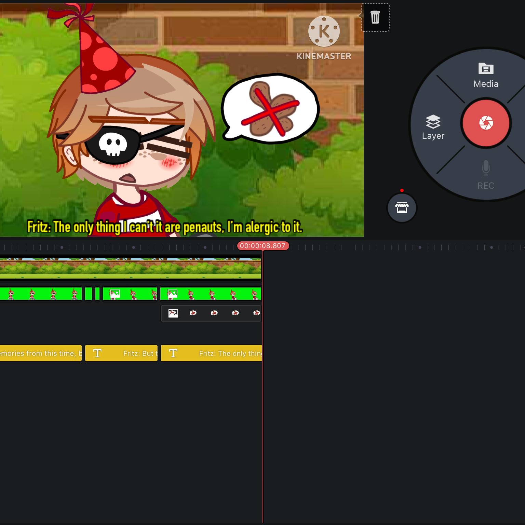The width and height of the screenshot is (525, 525).
Task: Tap the yellow subtitle text in preview
Action: pos(165,227)
